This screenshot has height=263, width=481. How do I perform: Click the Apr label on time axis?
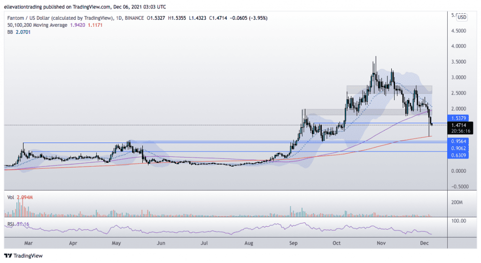(x=73, y=243)
